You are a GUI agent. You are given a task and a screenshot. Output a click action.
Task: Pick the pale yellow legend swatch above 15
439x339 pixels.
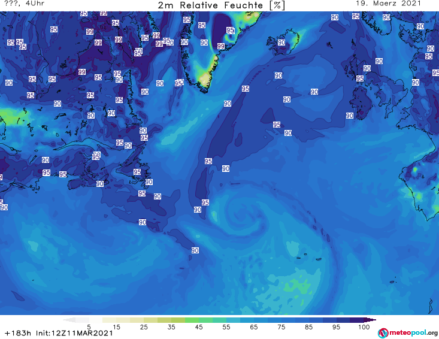[x=110, y=320]
